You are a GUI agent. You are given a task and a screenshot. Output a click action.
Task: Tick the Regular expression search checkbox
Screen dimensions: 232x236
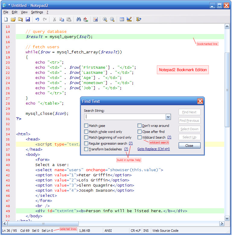click(86, 143)
